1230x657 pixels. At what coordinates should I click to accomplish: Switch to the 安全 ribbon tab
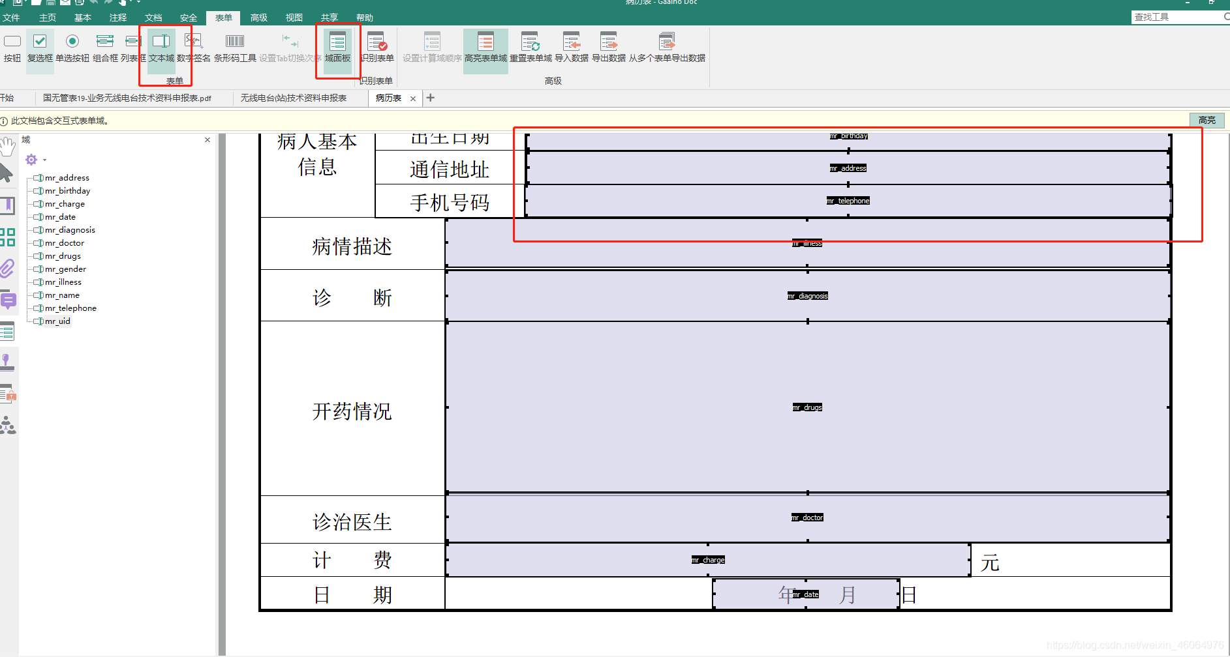pyautogui.click(x=189, y=18)
